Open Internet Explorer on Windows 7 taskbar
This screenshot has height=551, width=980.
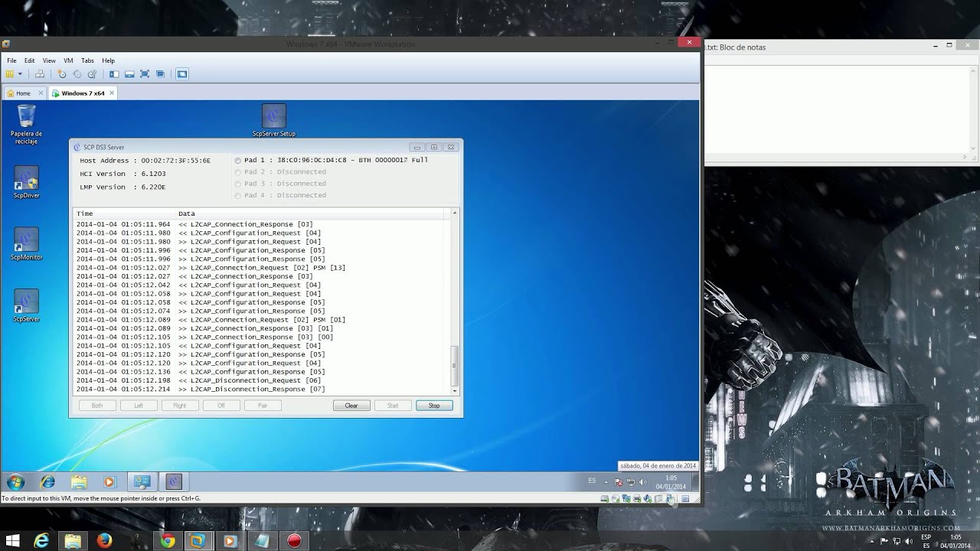point(47,482)
